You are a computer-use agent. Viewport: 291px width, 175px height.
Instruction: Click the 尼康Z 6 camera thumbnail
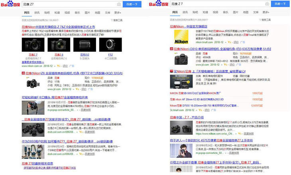pos(59,45)
